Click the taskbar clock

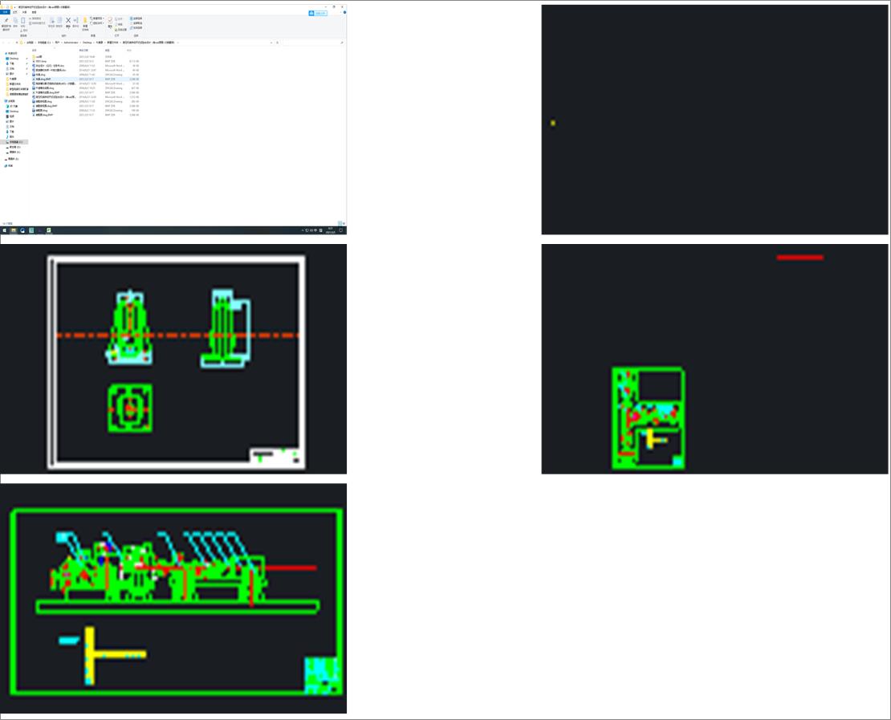(x=331, y=230)
